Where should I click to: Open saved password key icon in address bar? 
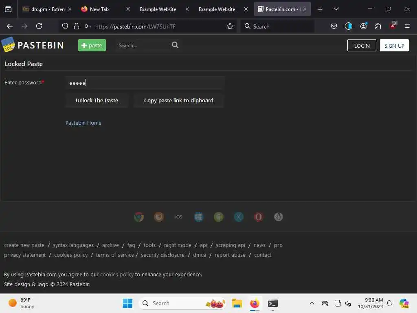tap(88, 26)
